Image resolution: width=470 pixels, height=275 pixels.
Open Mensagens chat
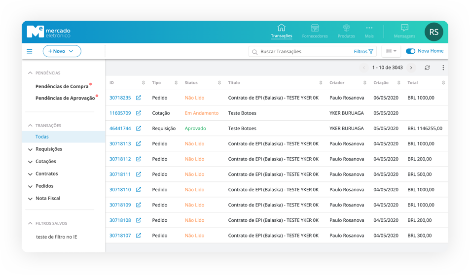[404, 31]
